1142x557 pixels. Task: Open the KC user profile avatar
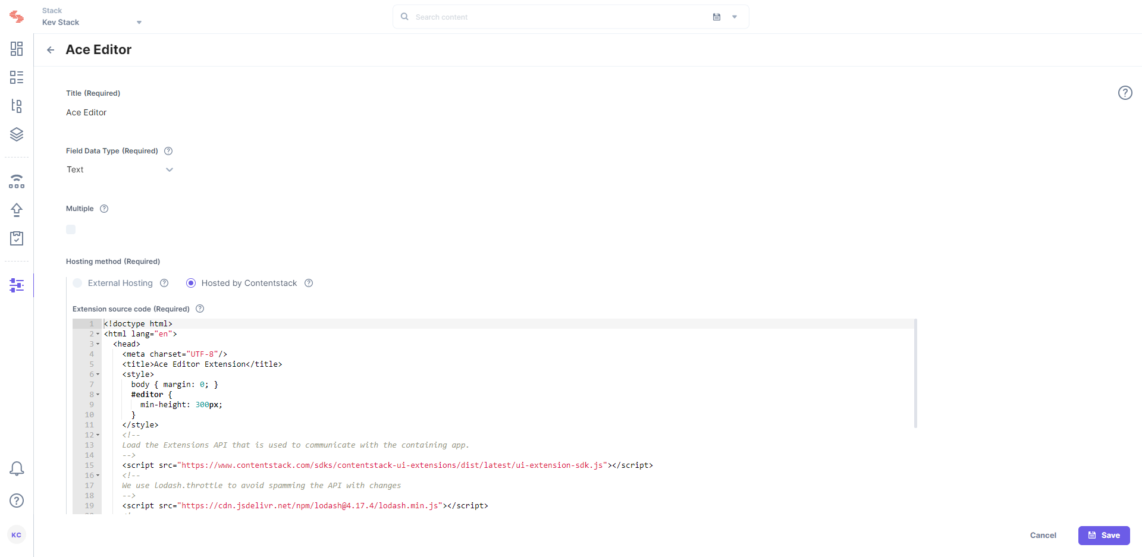pos(17,535)
